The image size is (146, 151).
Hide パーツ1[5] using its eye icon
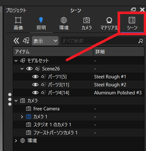coord(35,76)
